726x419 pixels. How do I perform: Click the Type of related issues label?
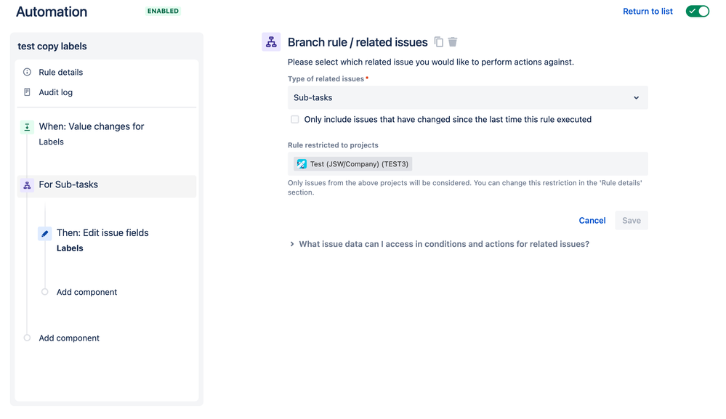click(x=326, y=79)
